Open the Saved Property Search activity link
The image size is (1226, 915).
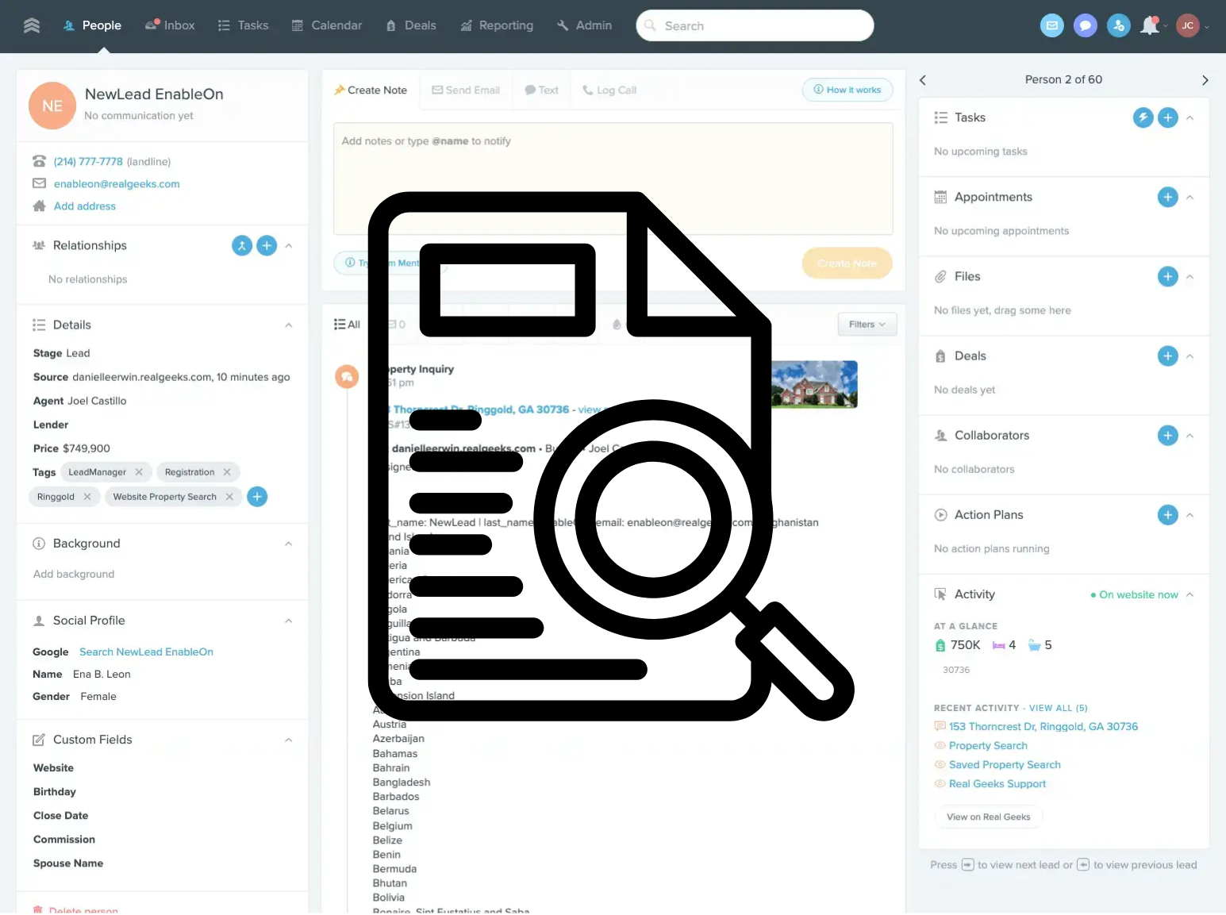pyautogui.click(x=1005, y=764)
